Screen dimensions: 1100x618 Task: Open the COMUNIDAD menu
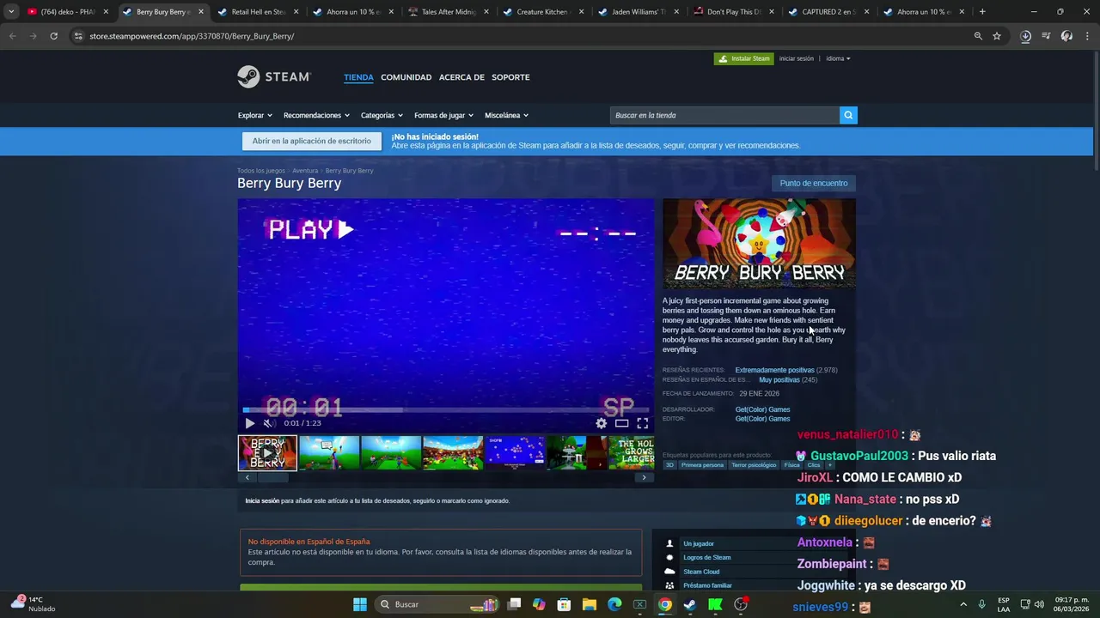tap(406, 77)
